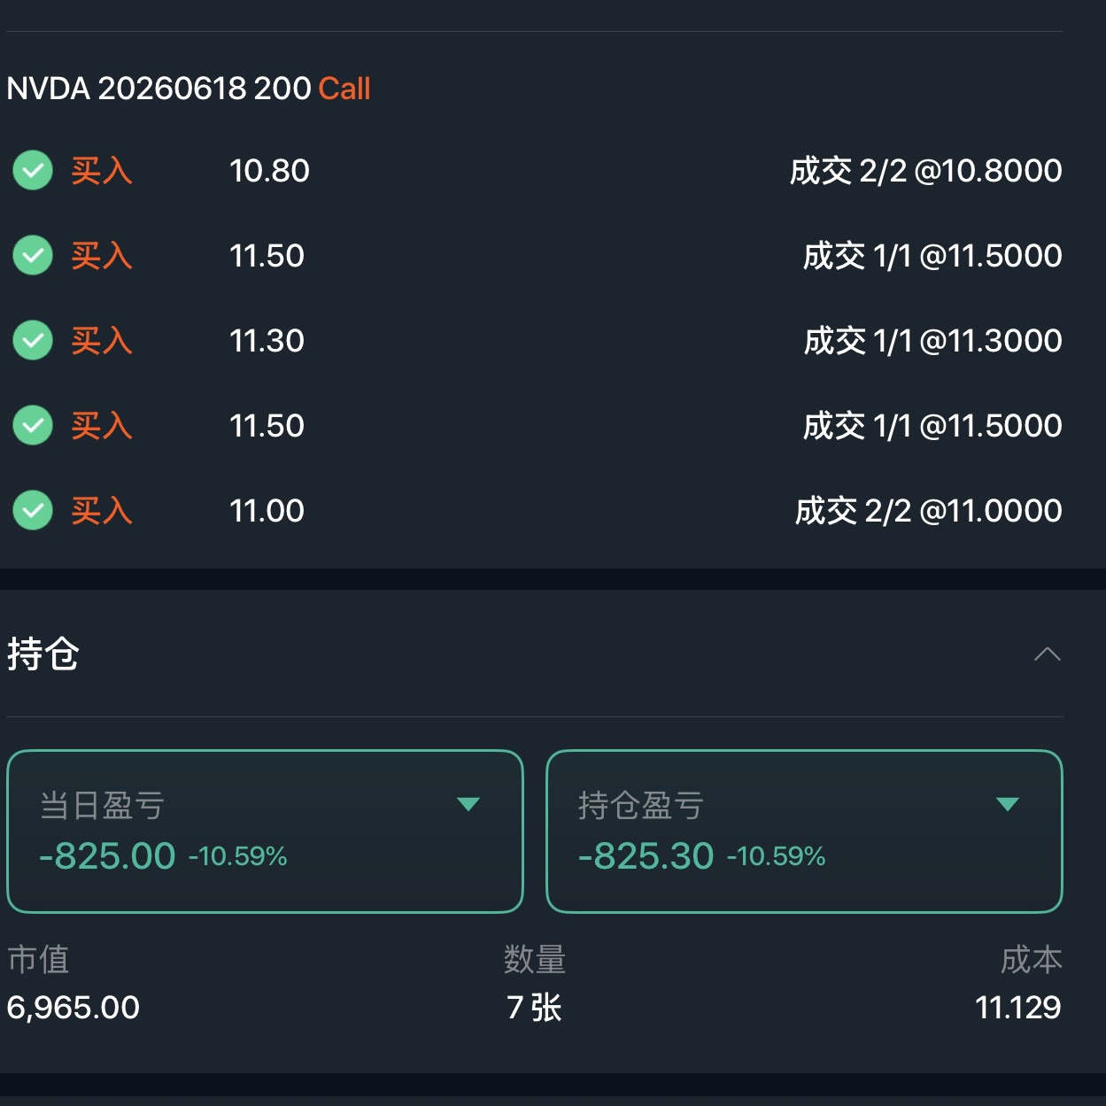1106x1106 pixels.
Task: Open the NVDA 20260618 200 Call title
Action: [x=159, y=89]
